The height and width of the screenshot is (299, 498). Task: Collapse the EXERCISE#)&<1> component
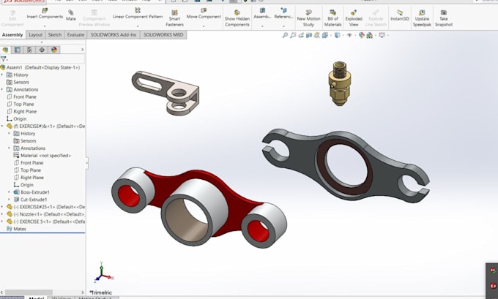pyautogui.click(x=2, y=126)
